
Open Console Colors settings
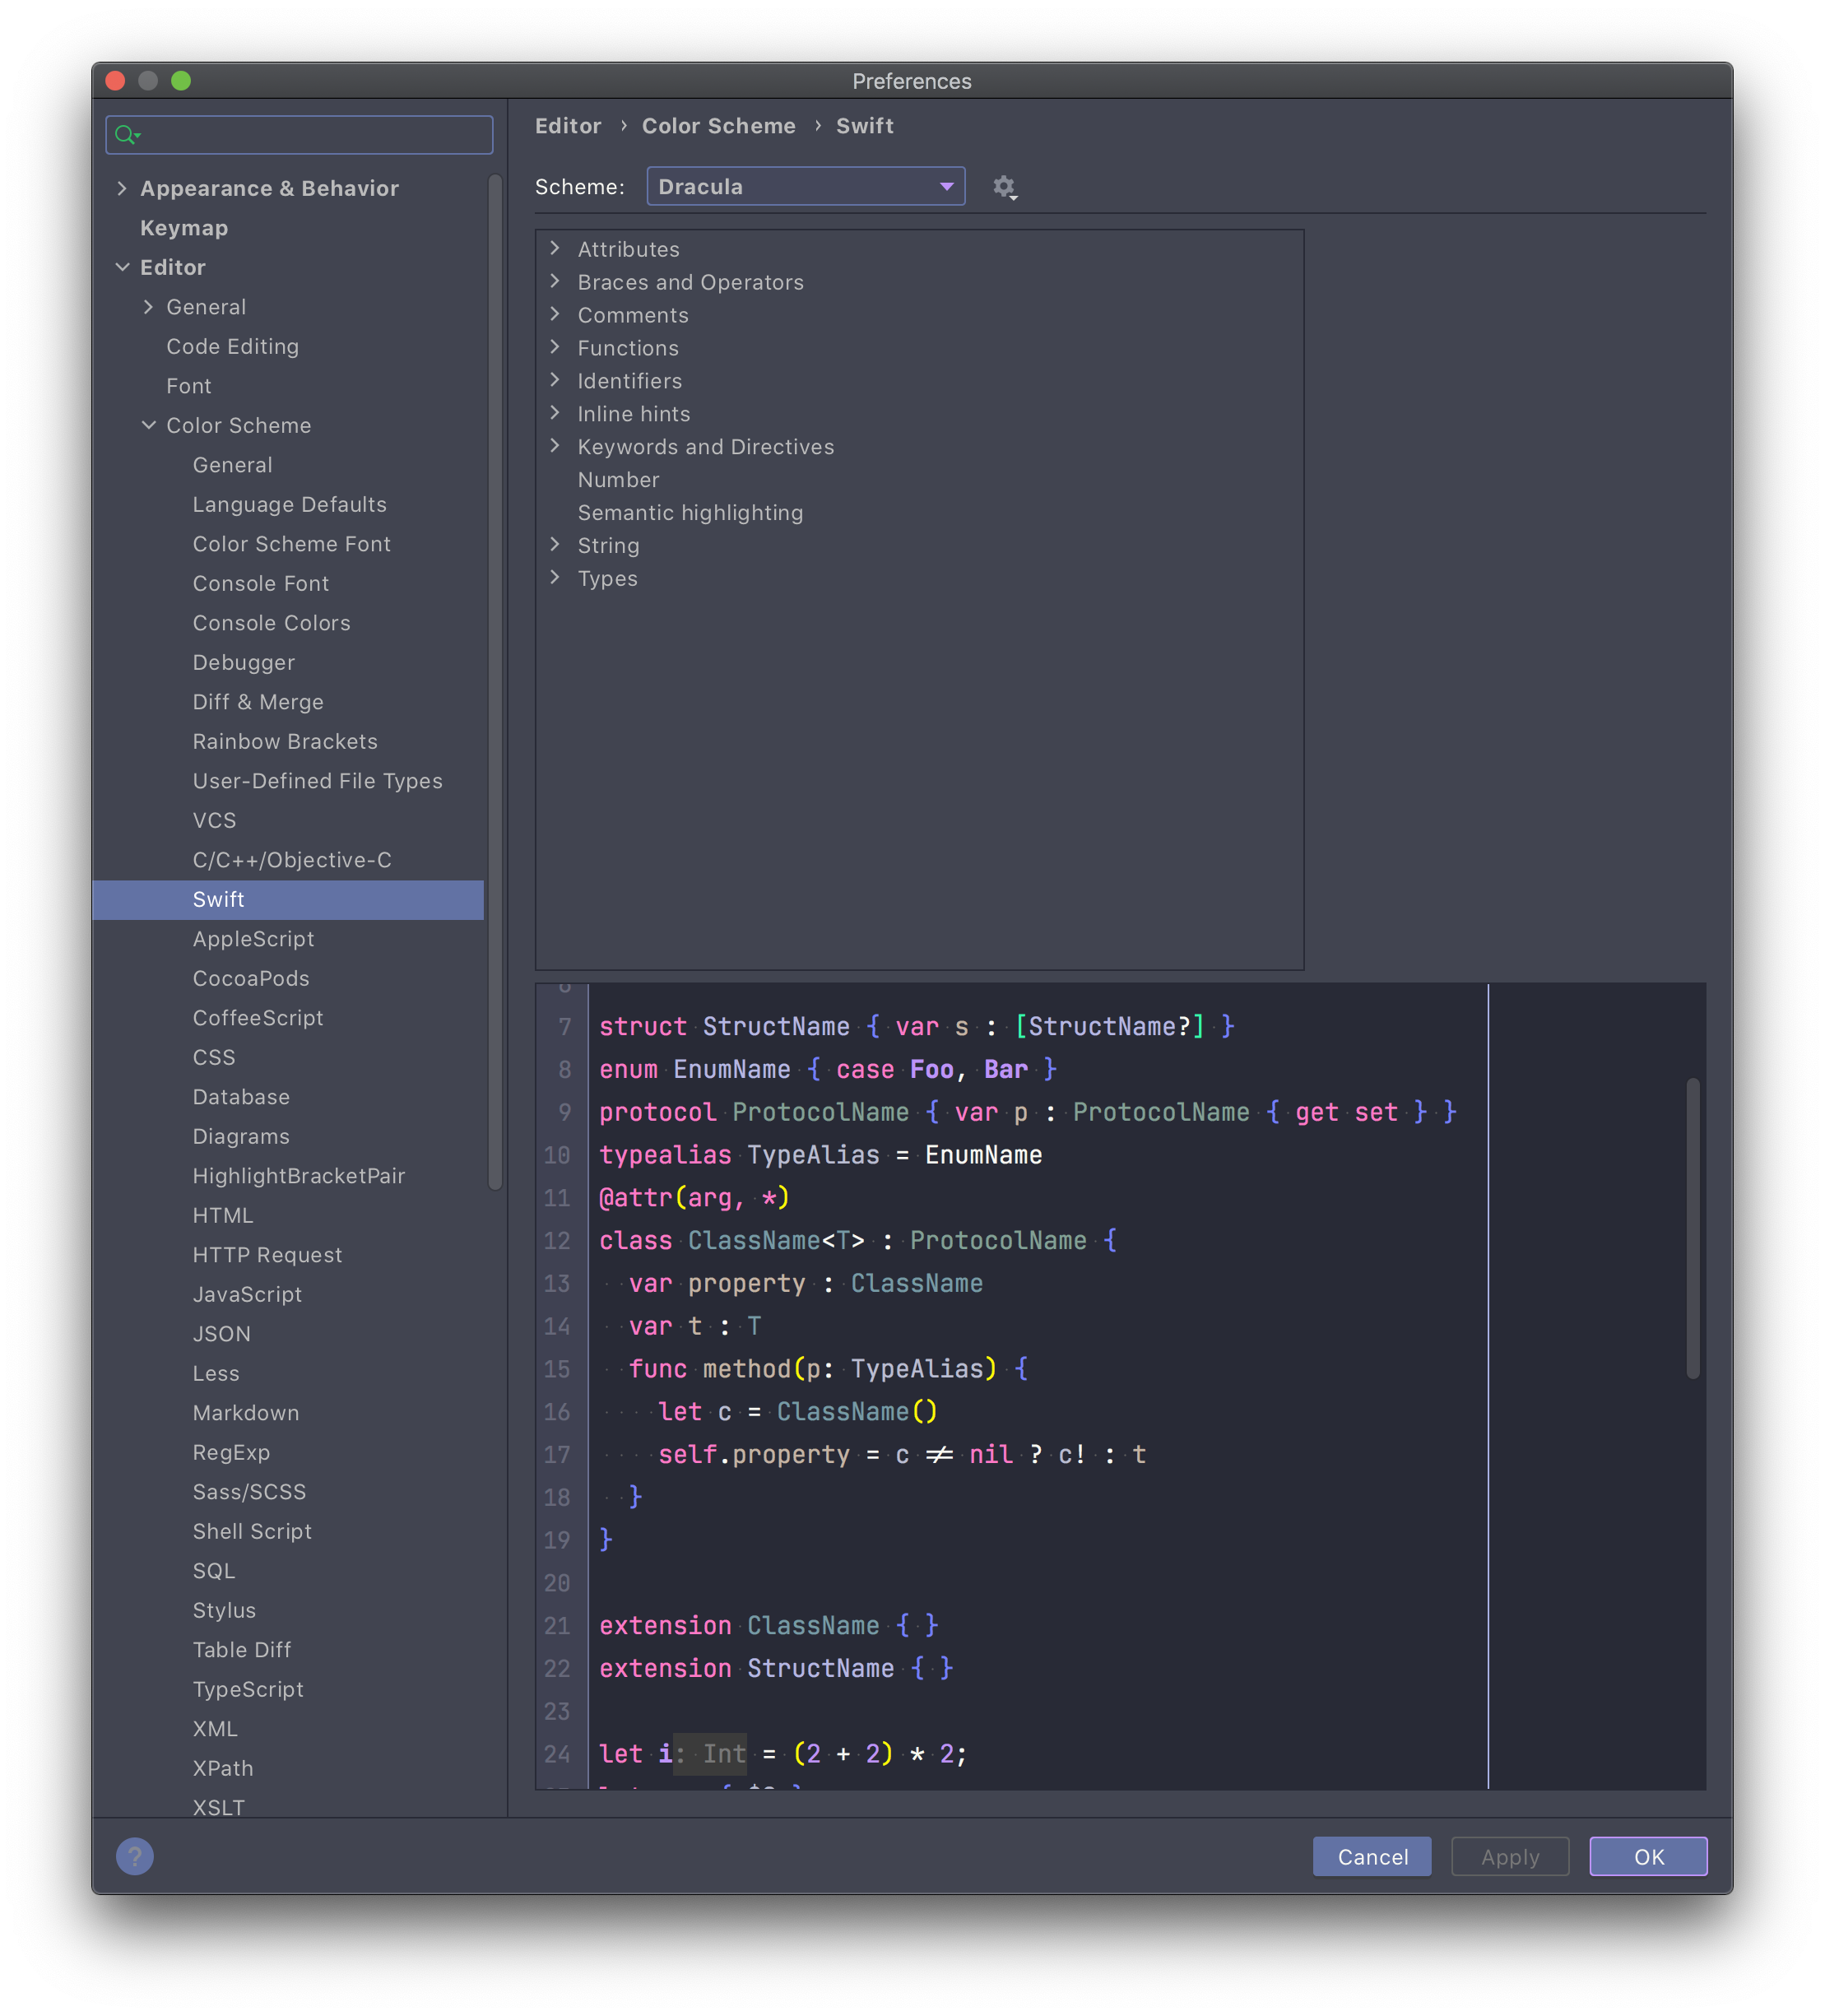click(271, 623)
